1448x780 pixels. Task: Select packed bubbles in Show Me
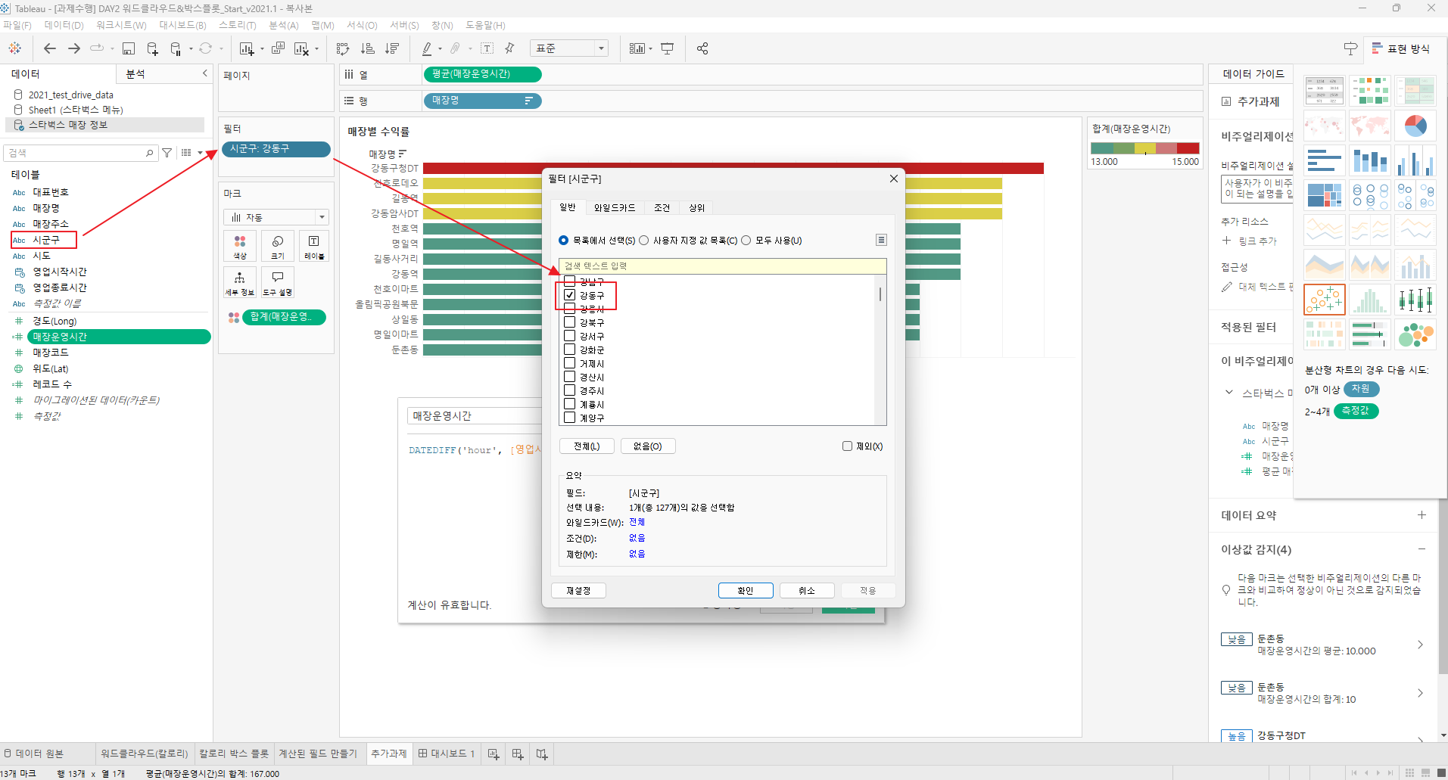(x=1415, y=334)
